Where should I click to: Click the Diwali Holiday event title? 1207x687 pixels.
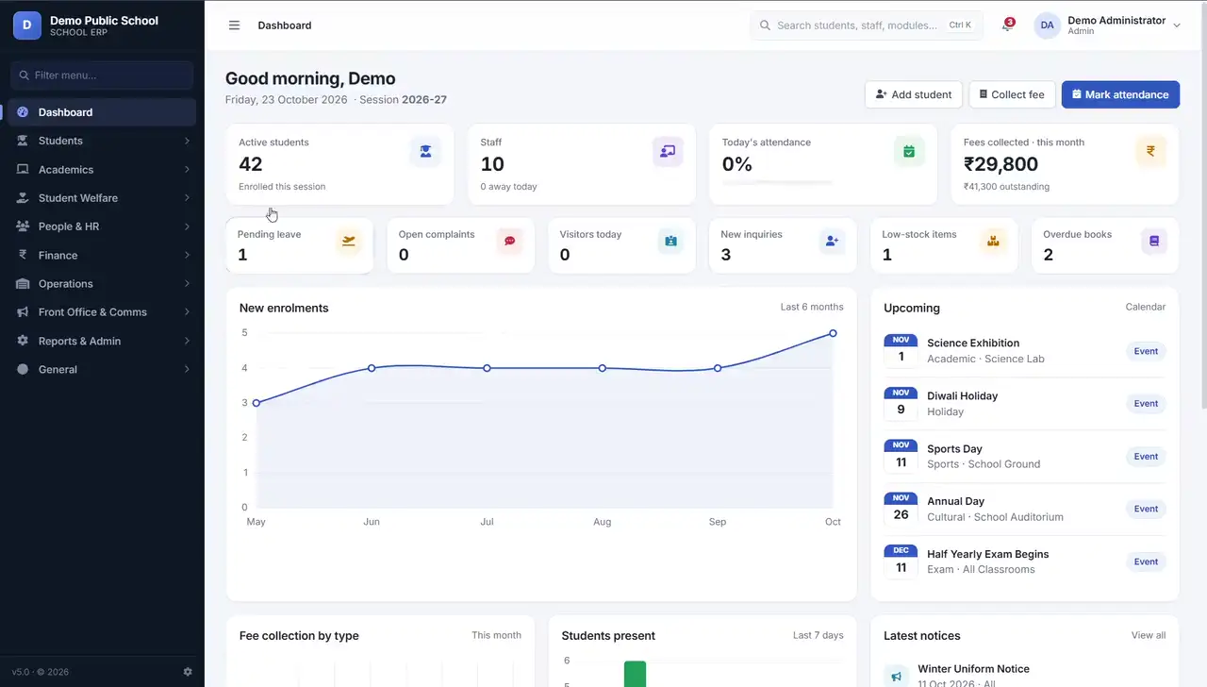[x=962, y=396]
